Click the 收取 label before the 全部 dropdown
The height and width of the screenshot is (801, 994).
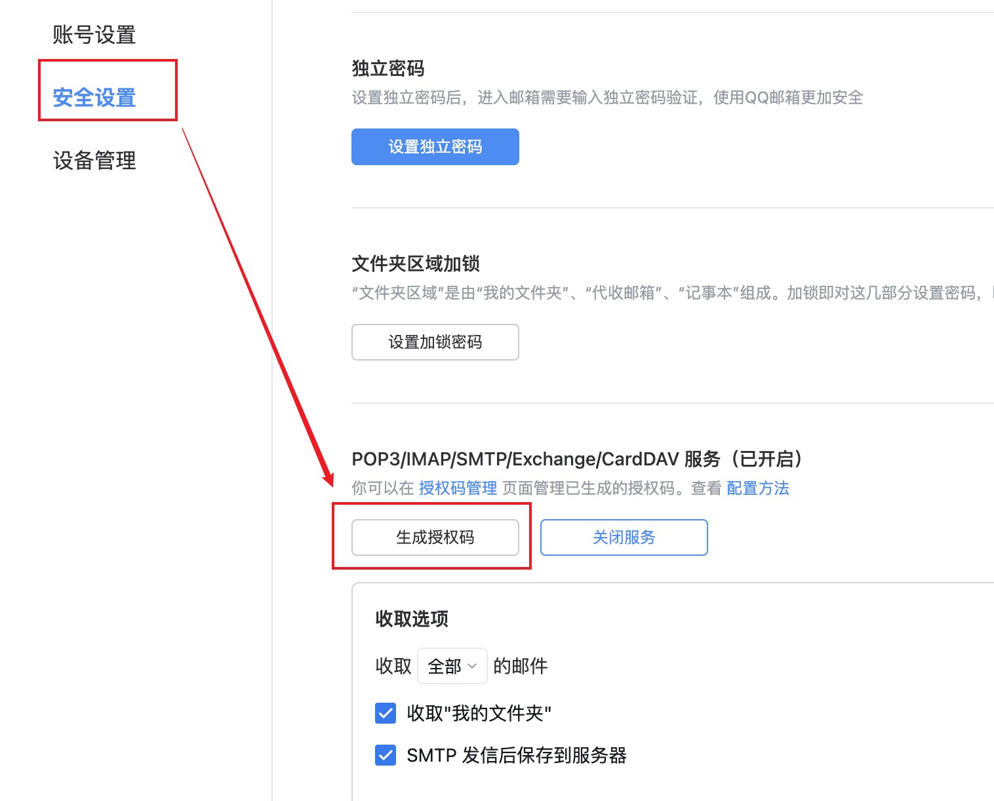tap(393, 666)
